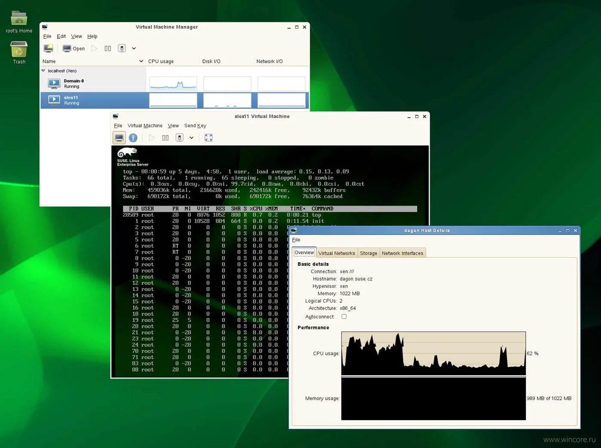Enable the Autoconnect checkbox

[x=344, y=316]
